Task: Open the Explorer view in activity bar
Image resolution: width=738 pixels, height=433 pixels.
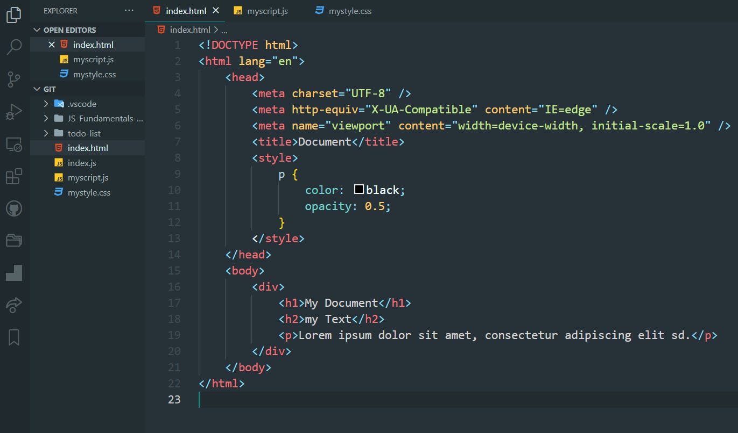Action: pyautogui.click(x=14, y=15)
